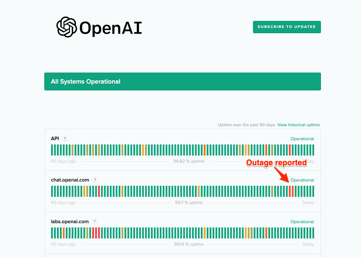Click 'Today' under chat.openai.com timeline
The height and width of the screenshot is (258, 361).
[308, 203]
